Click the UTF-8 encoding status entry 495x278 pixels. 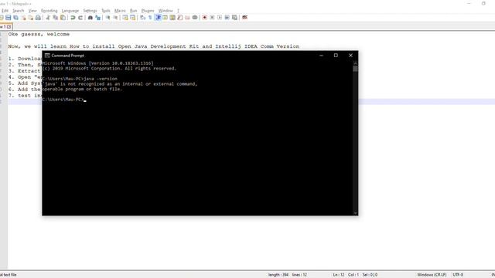(x=458, y=275)
